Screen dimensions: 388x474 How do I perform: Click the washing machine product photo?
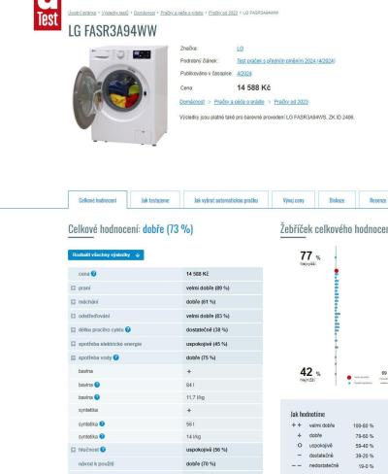click(120, 95)
